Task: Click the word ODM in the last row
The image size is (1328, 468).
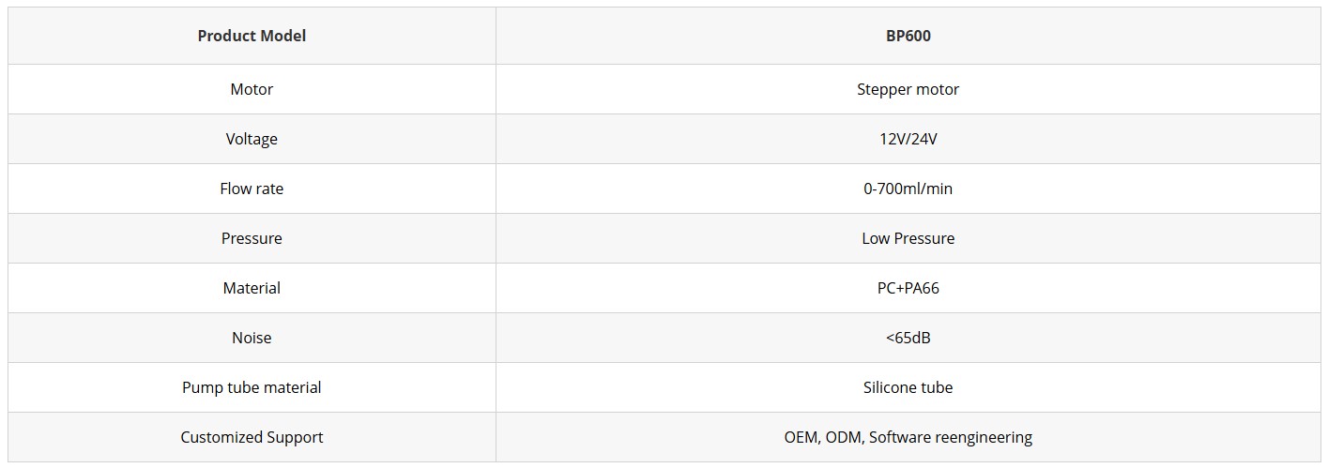Action: (844, 437)
